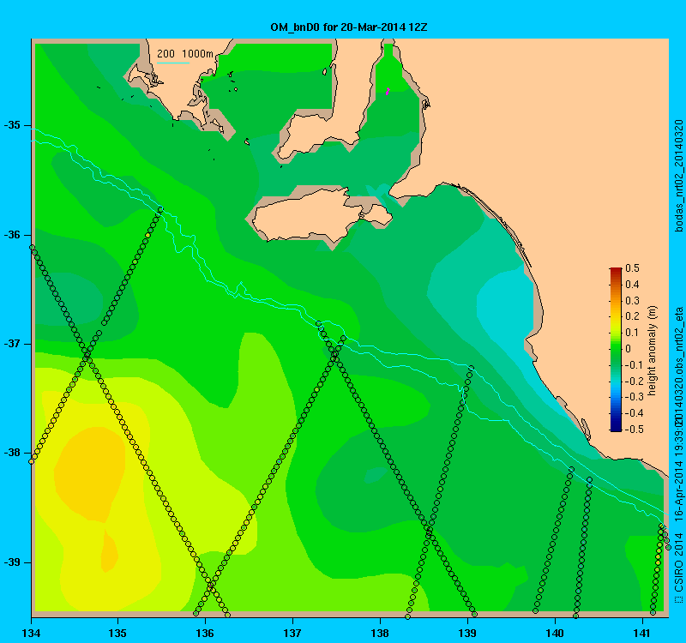The height and width of the screenshot is (643, 686).
Task: Select the height anomaly color bar
Action: point(616,350)
